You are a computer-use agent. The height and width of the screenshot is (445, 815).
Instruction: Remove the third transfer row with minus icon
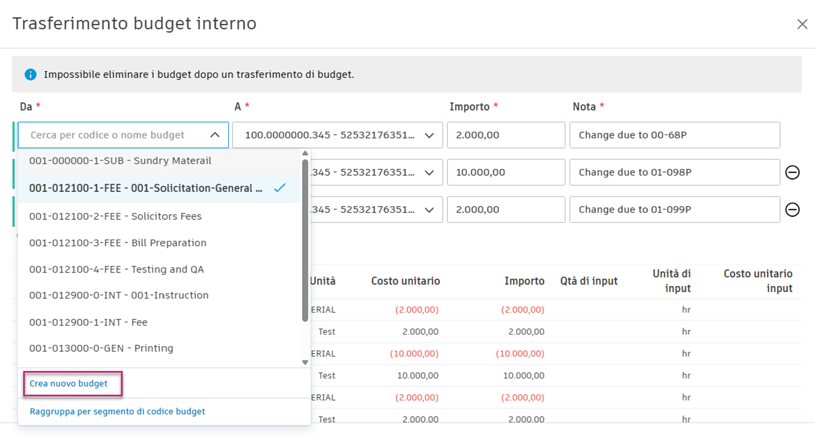pos(792,209)
